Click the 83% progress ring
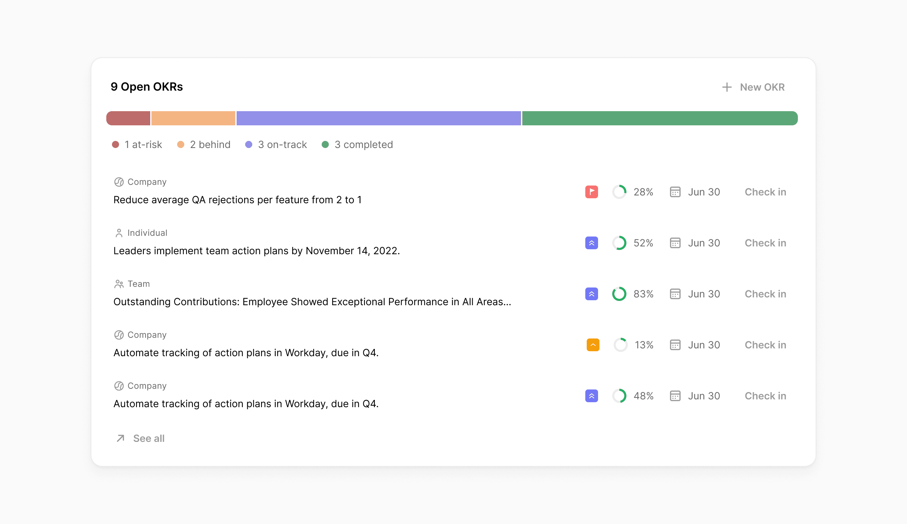 coord(619,294)
